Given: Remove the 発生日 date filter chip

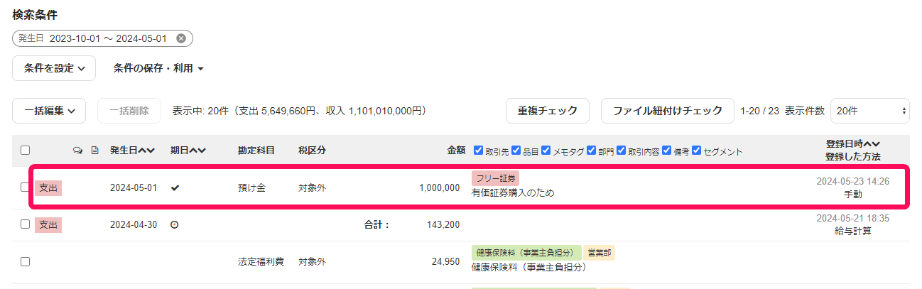Looking at the screenshot, I should click(181, 38).
